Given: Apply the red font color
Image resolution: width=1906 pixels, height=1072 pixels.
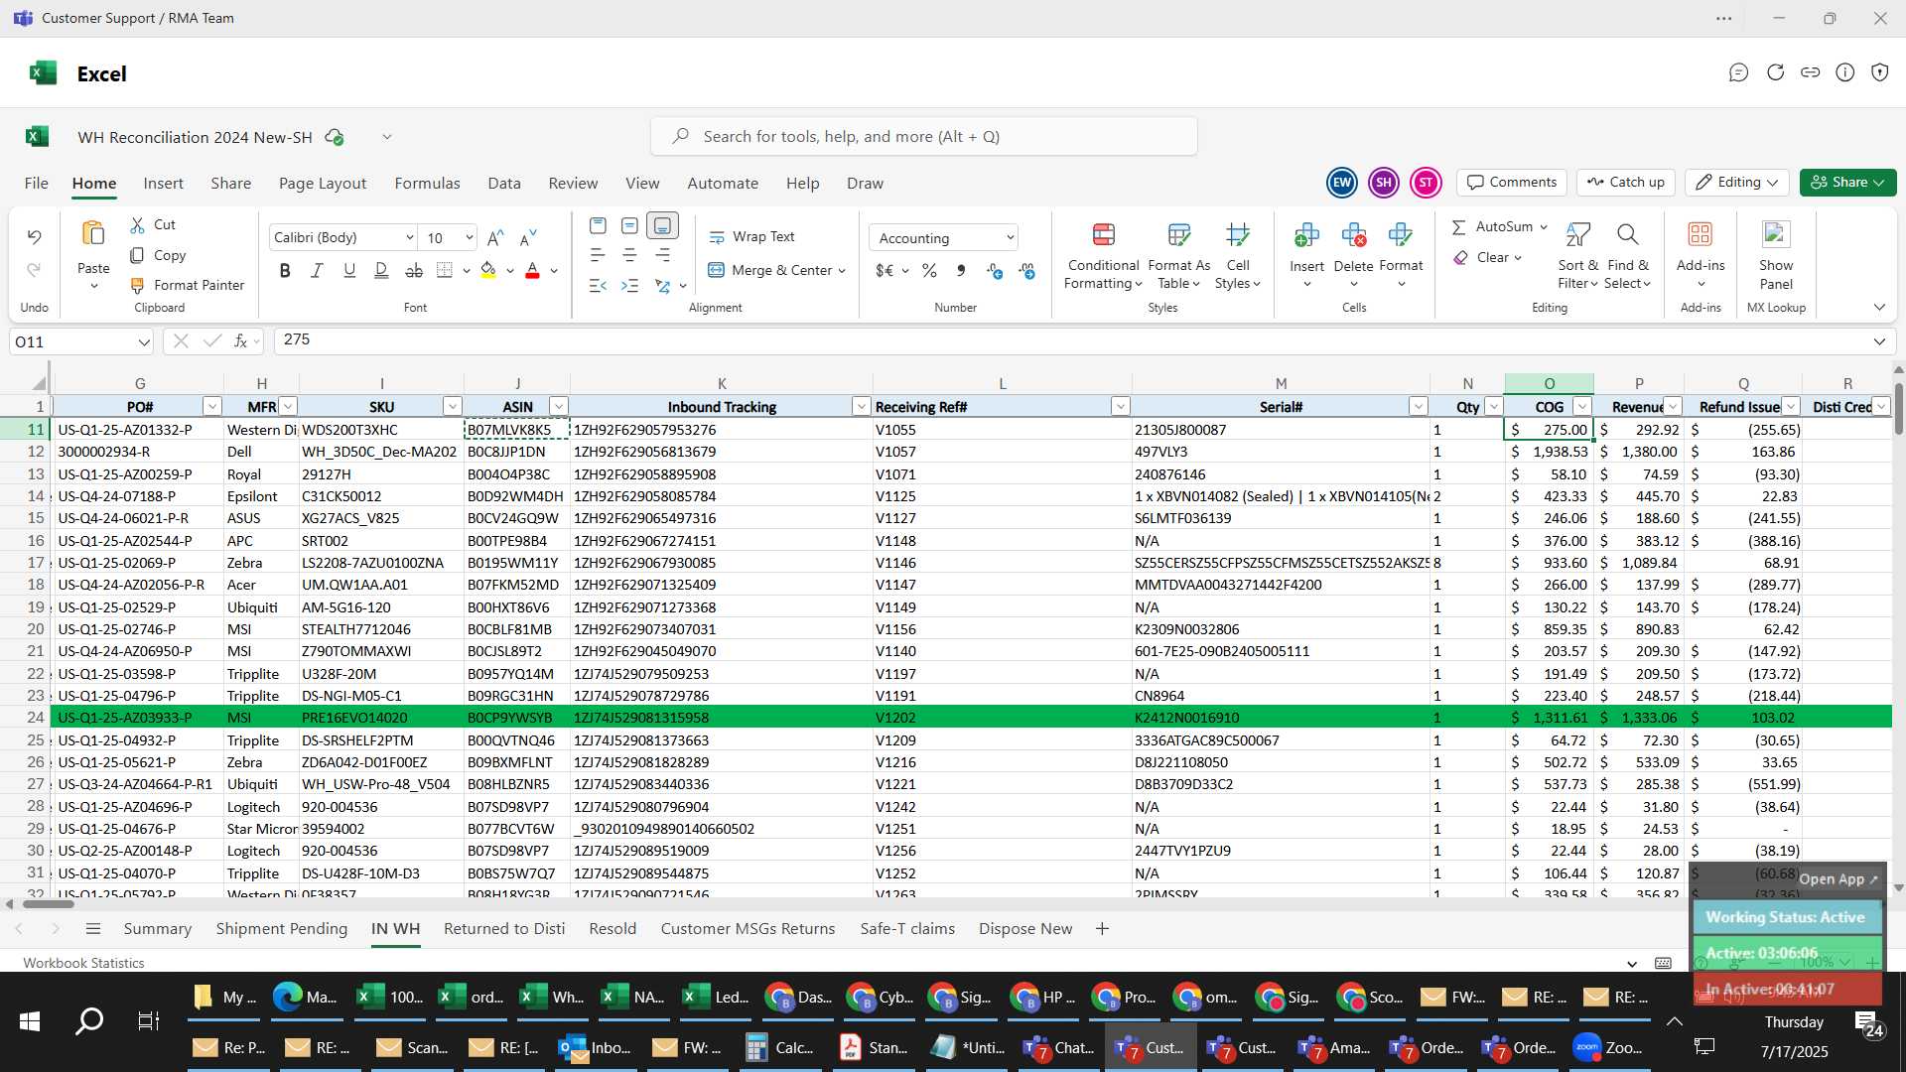Looking at the screenshot, I should pyautogui.click(x=532, y=271).
